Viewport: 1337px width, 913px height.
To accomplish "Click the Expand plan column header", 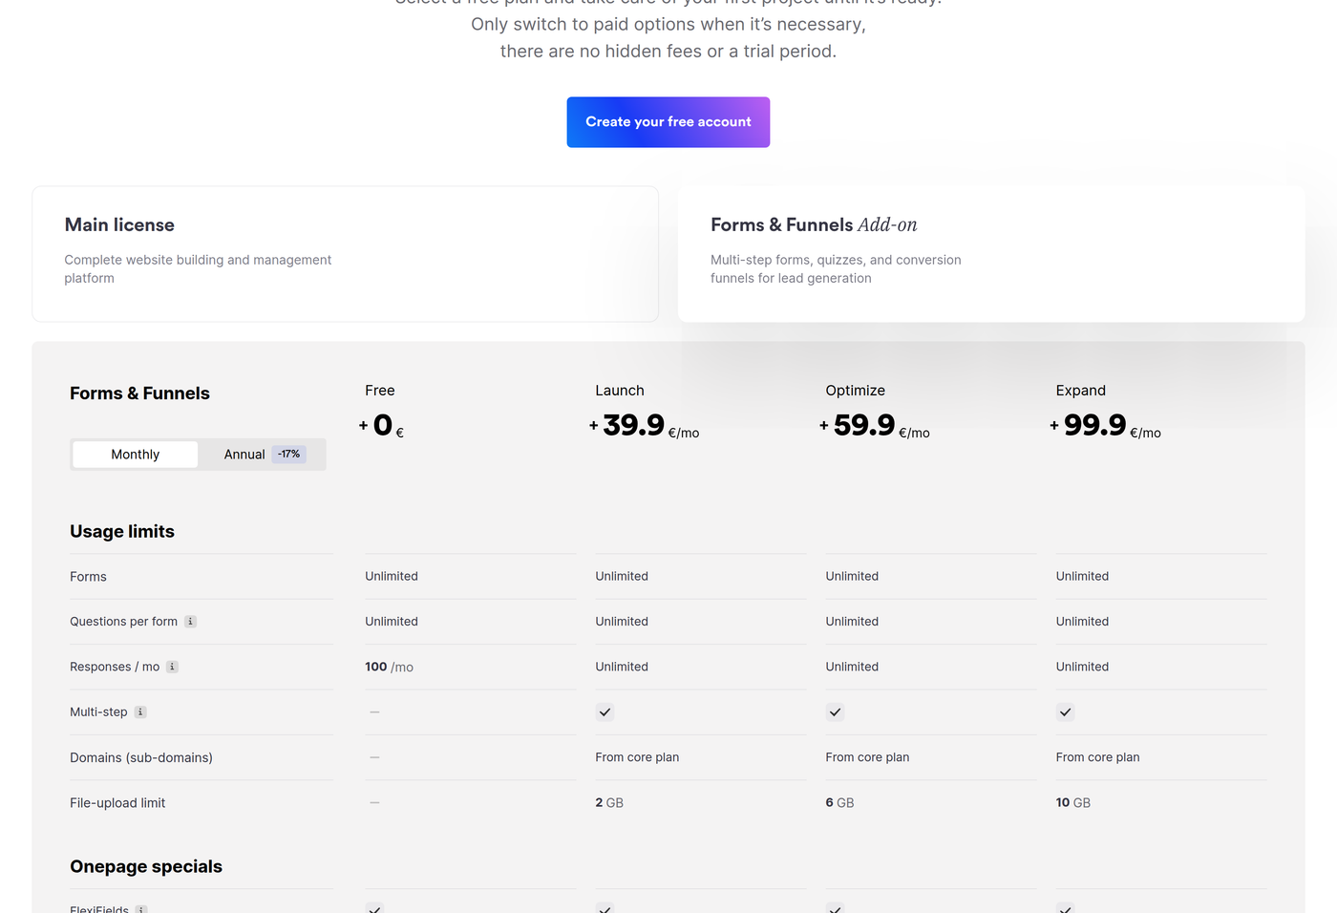I will [1081, 391].
